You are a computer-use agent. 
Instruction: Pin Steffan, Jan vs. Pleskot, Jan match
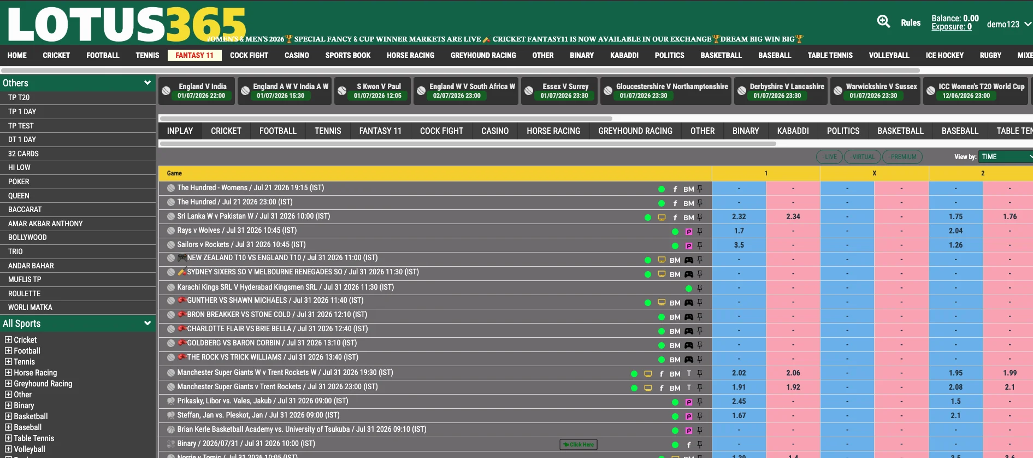coord(700,416)
